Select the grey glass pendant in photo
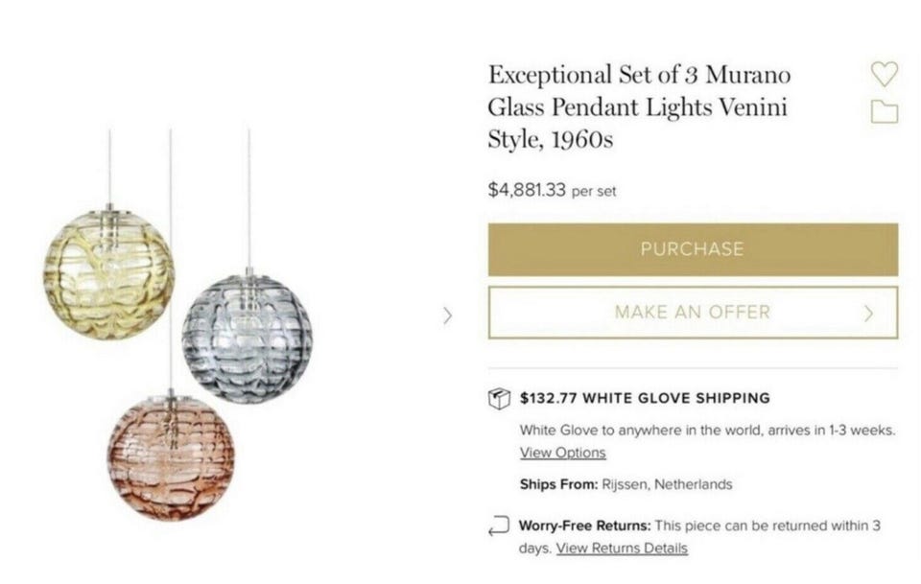The image size is (921, 584). pos(247,336)
